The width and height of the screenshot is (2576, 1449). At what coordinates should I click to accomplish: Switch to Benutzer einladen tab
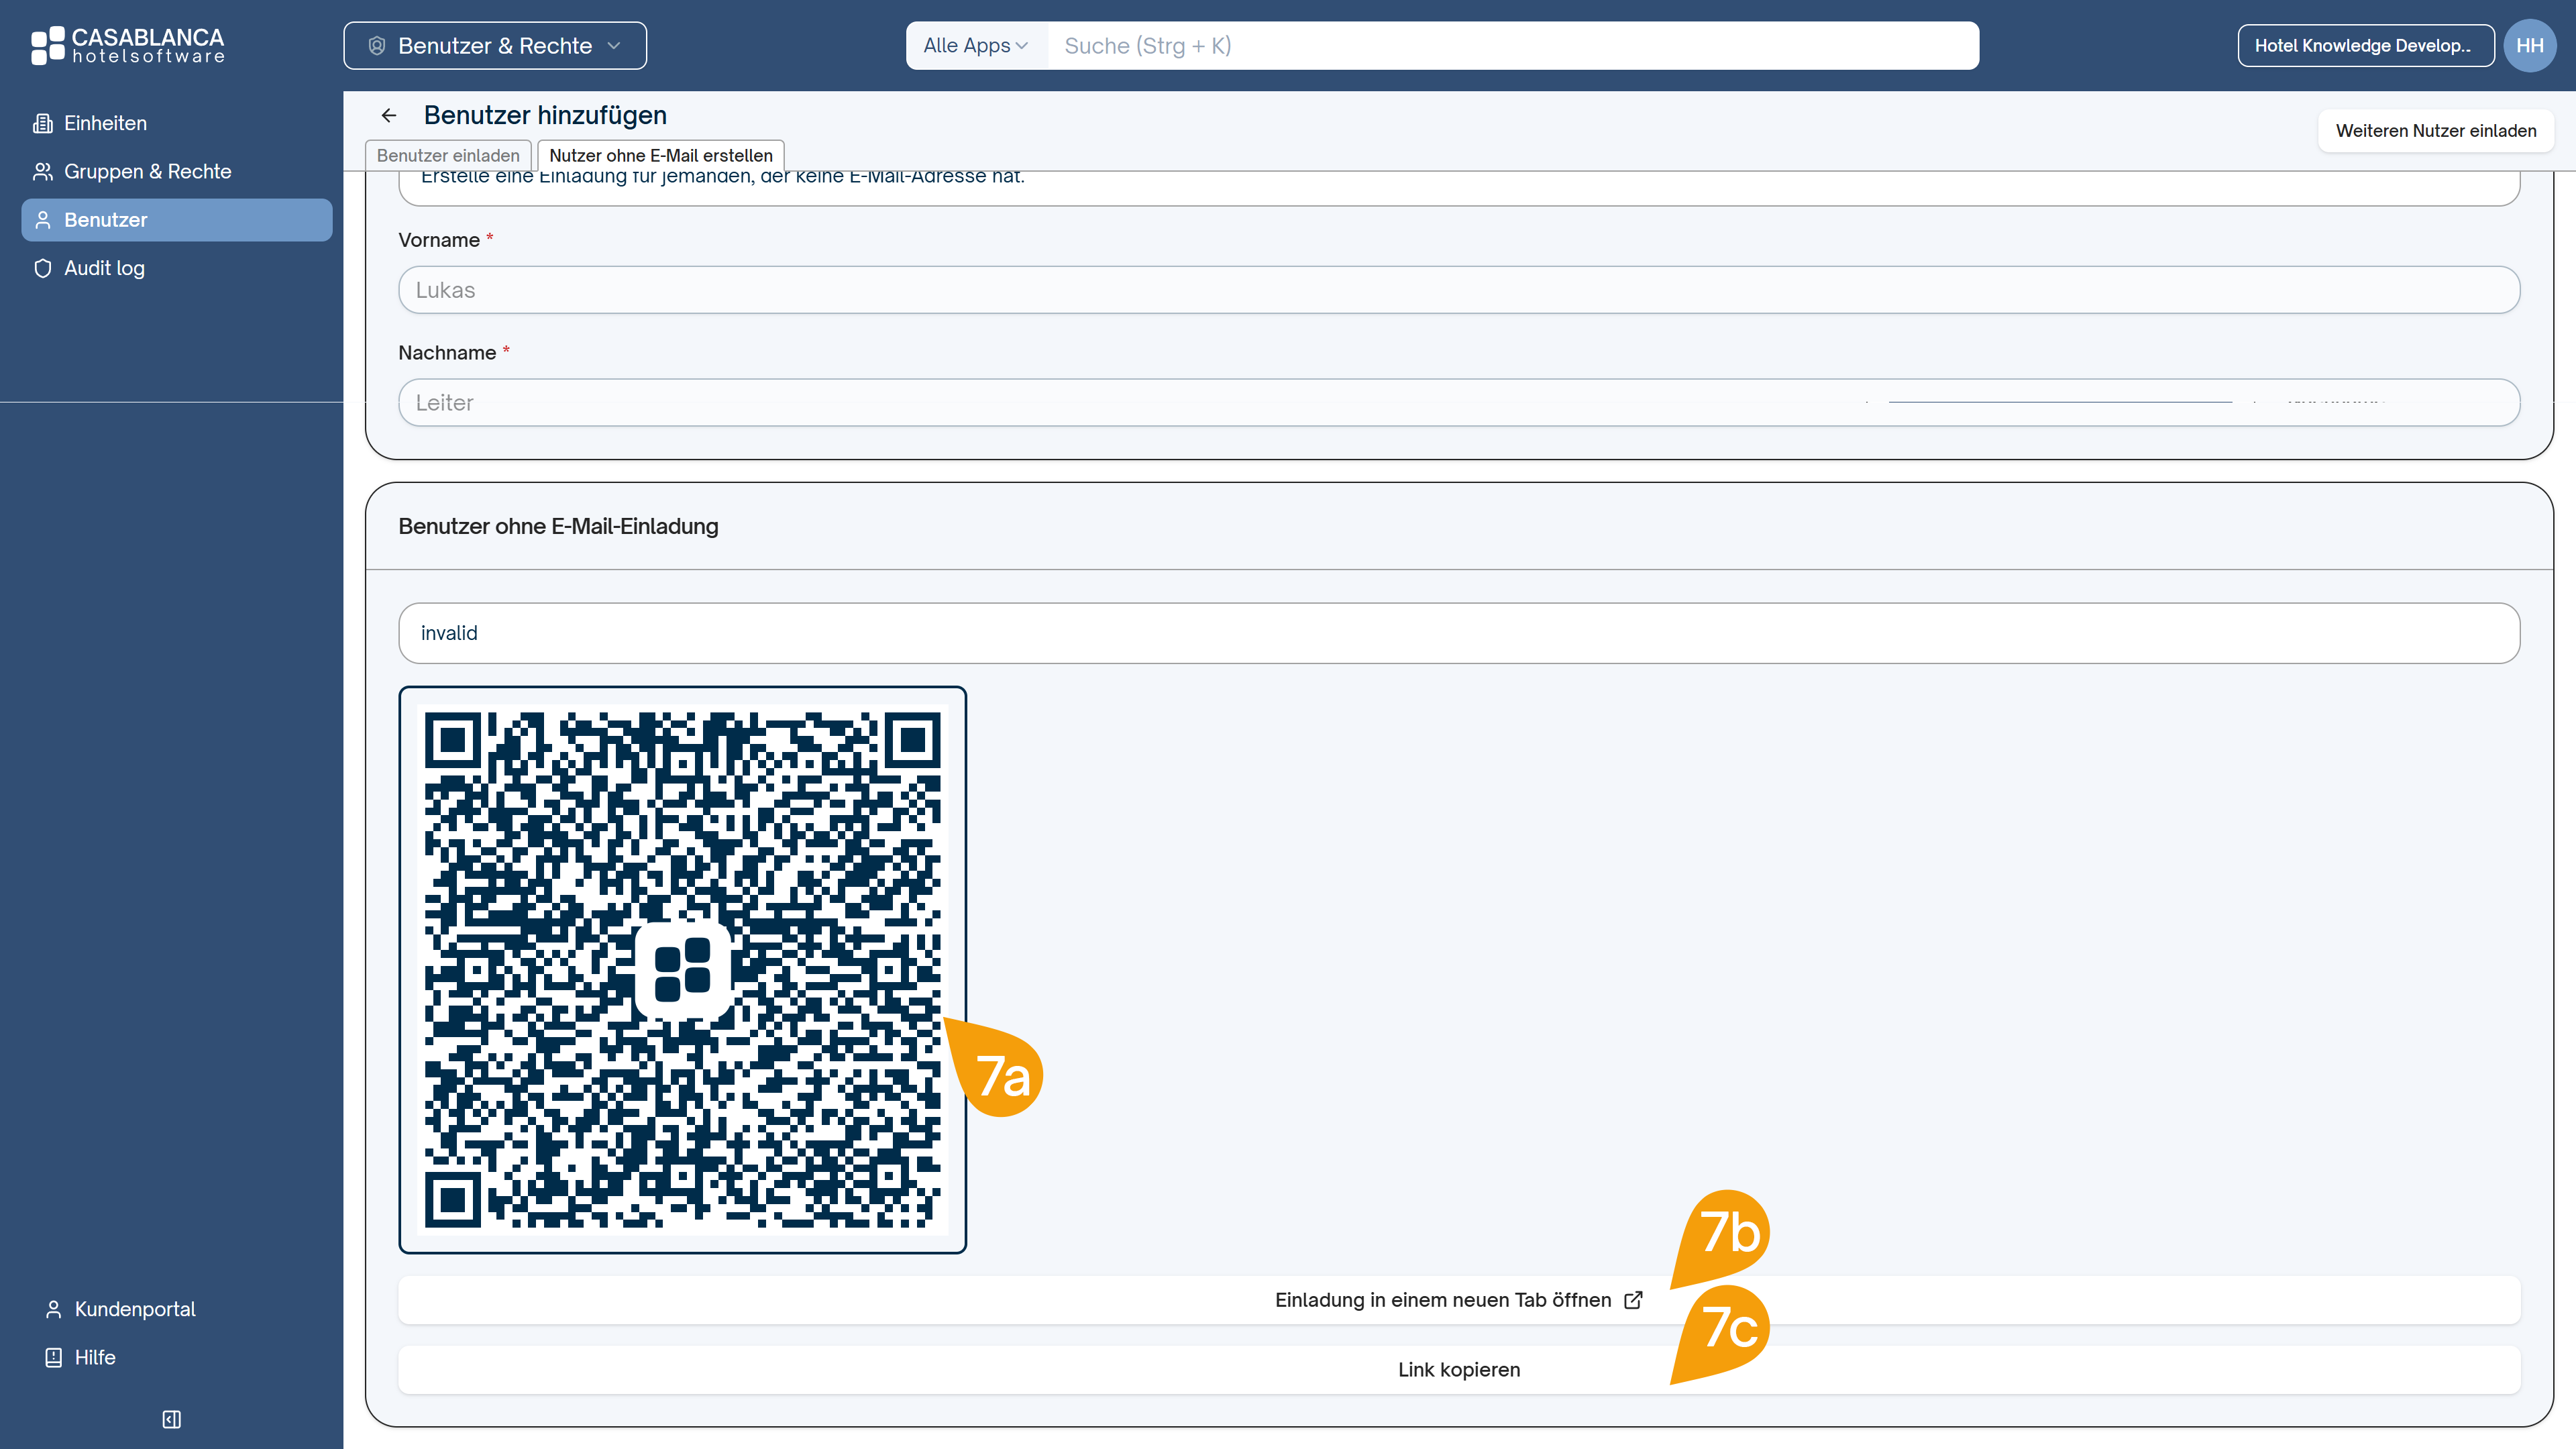click(448, 155)
